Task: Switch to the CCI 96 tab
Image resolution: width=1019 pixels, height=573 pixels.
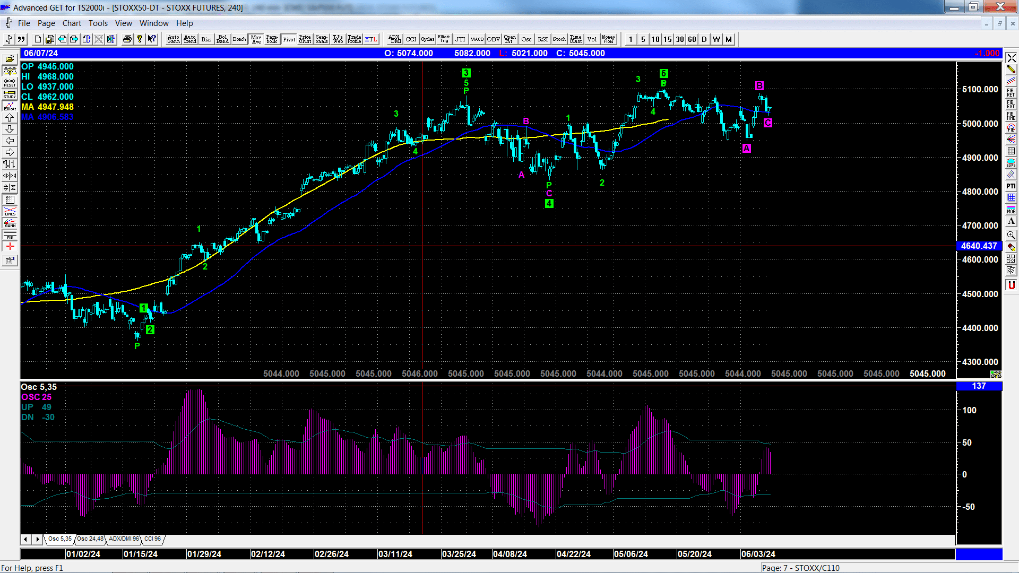Action: tap(152, 539)
